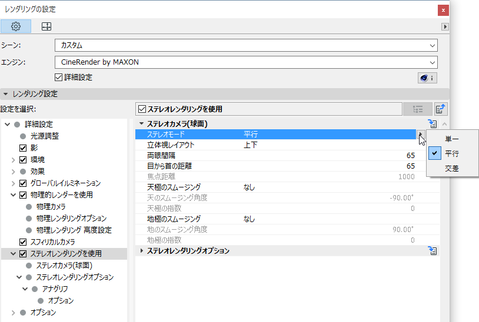Select 物理レンダリング 高度設定 in the tree
This screenshot has height=322, width=479.
point(74,230)
